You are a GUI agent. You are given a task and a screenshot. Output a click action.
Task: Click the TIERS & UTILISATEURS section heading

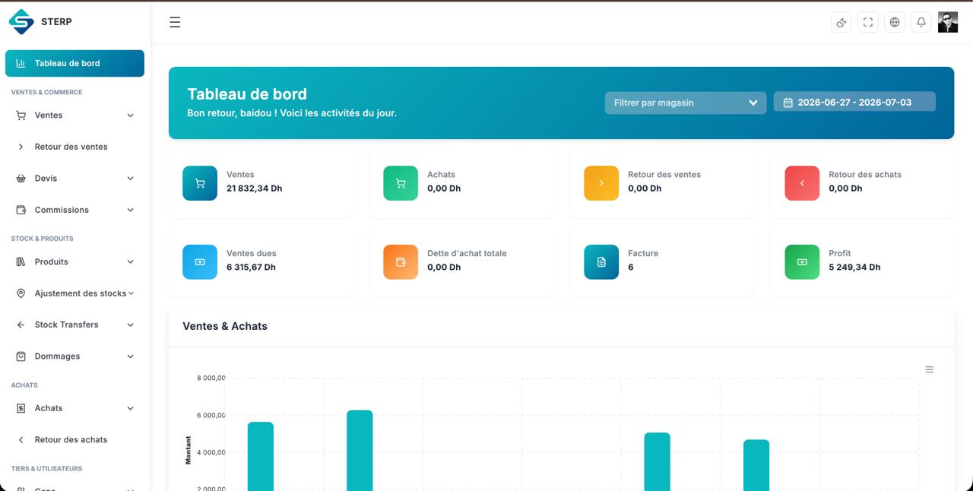46,469
